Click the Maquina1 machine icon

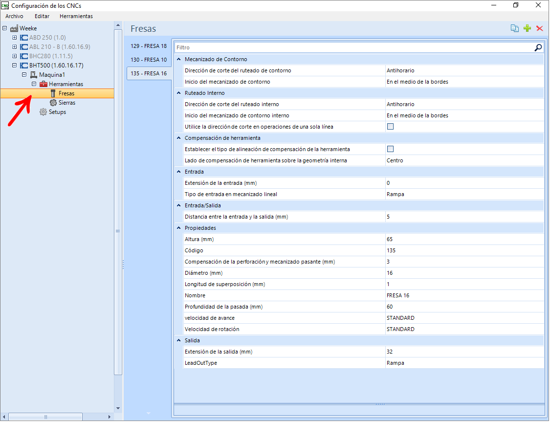(34, 75)
